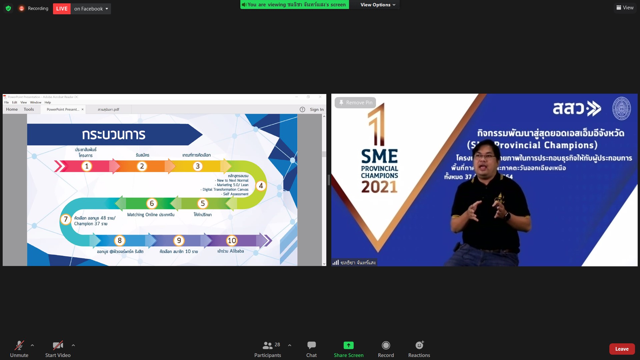This screenshot has width=640, height=360.
Task: Start Video with the camera toggle
Action: pos(58,346)
